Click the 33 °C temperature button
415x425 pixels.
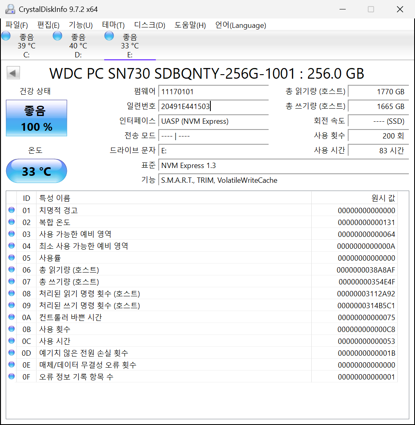coord(36,171)
